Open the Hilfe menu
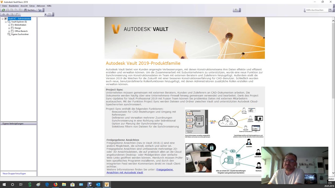The image size is (335, 188). click(x=49, y=6)
